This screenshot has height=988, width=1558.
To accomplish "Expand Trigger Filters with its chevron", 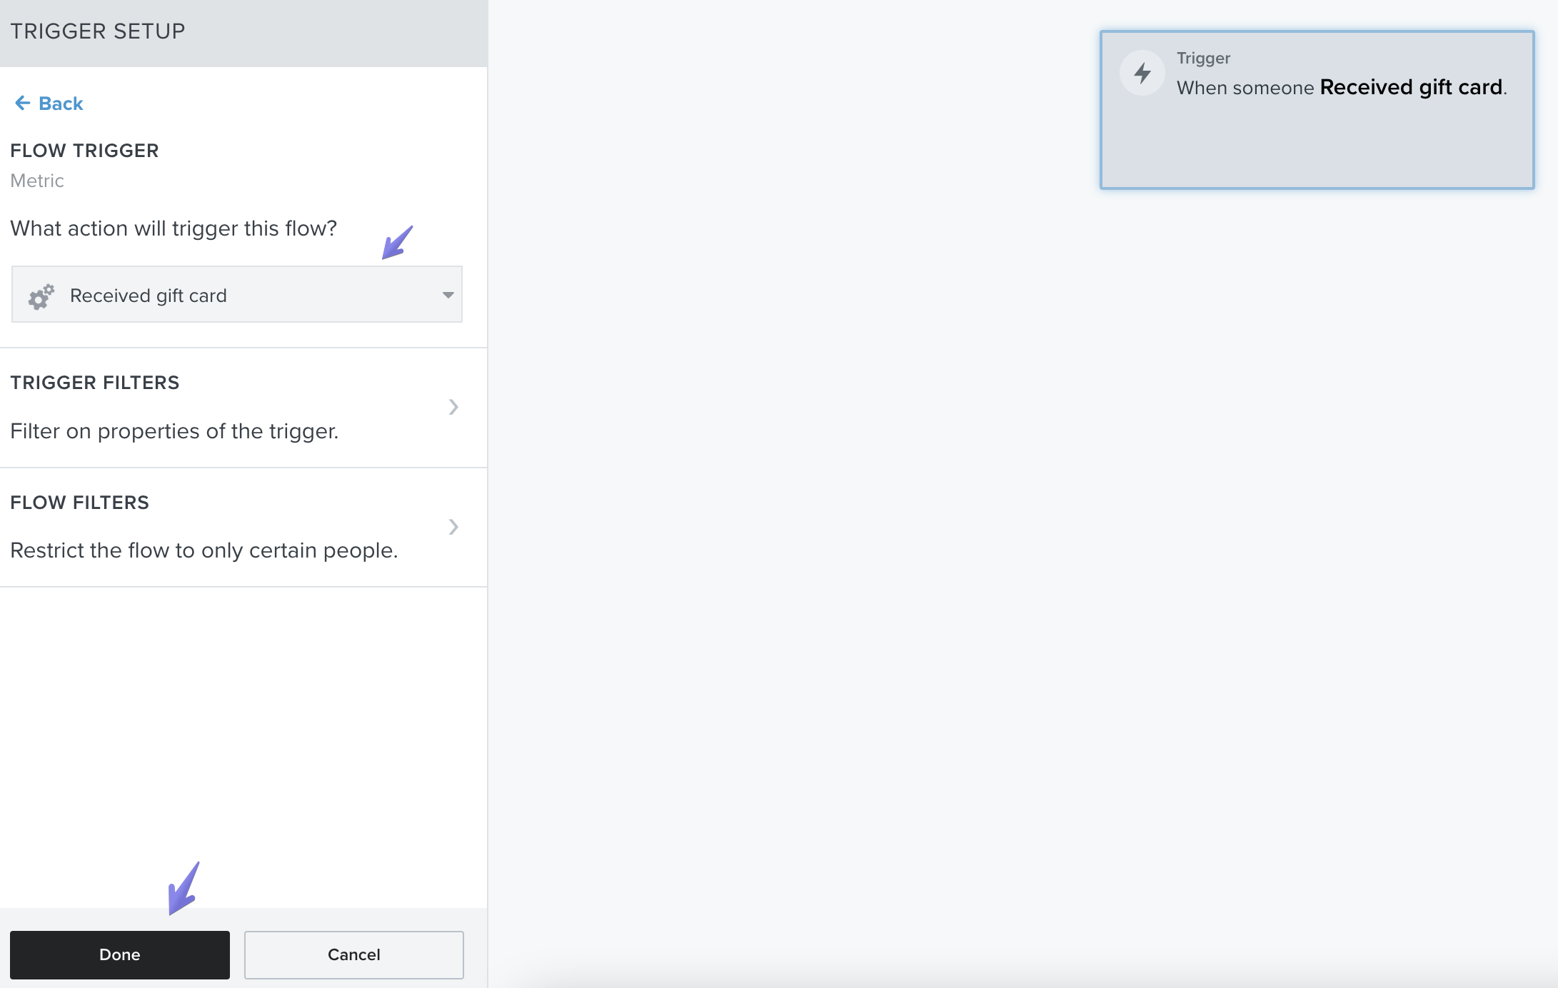I will (x=453, y=407).
